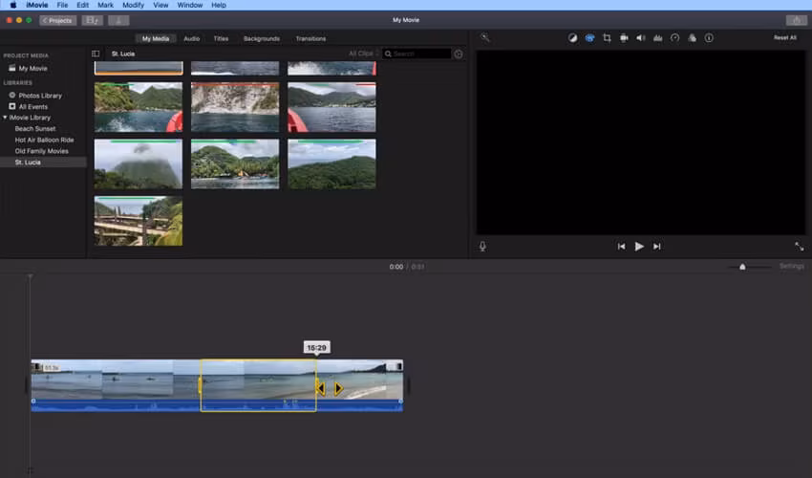Open the color balance tool
The height and width of the screenshot is (478, 812).
[572, 38]
